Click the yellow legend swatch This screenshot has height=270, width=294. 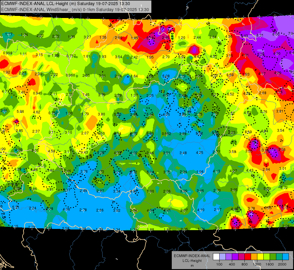coord(260,257)
